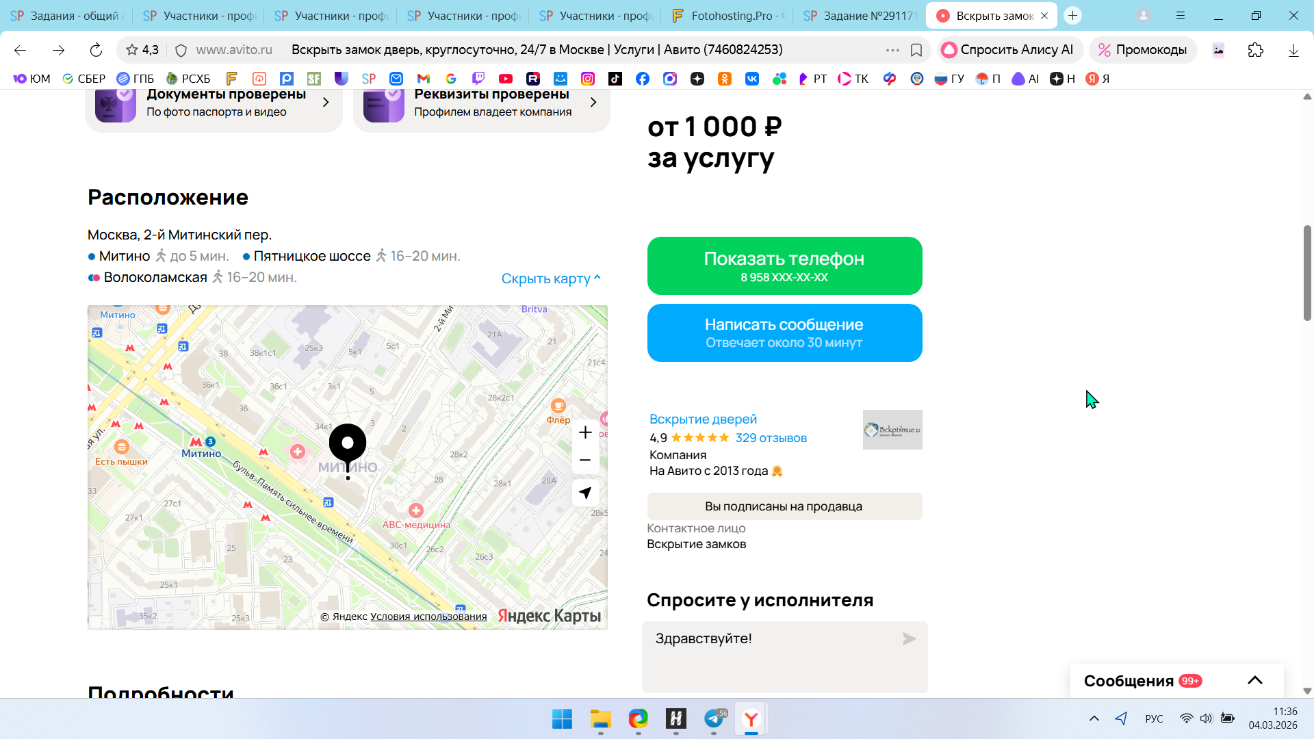The width and height of the screenshot is (1314, 739).
Task: Switch to Fotohosting.Pro tab
Action: pos(728,16)
